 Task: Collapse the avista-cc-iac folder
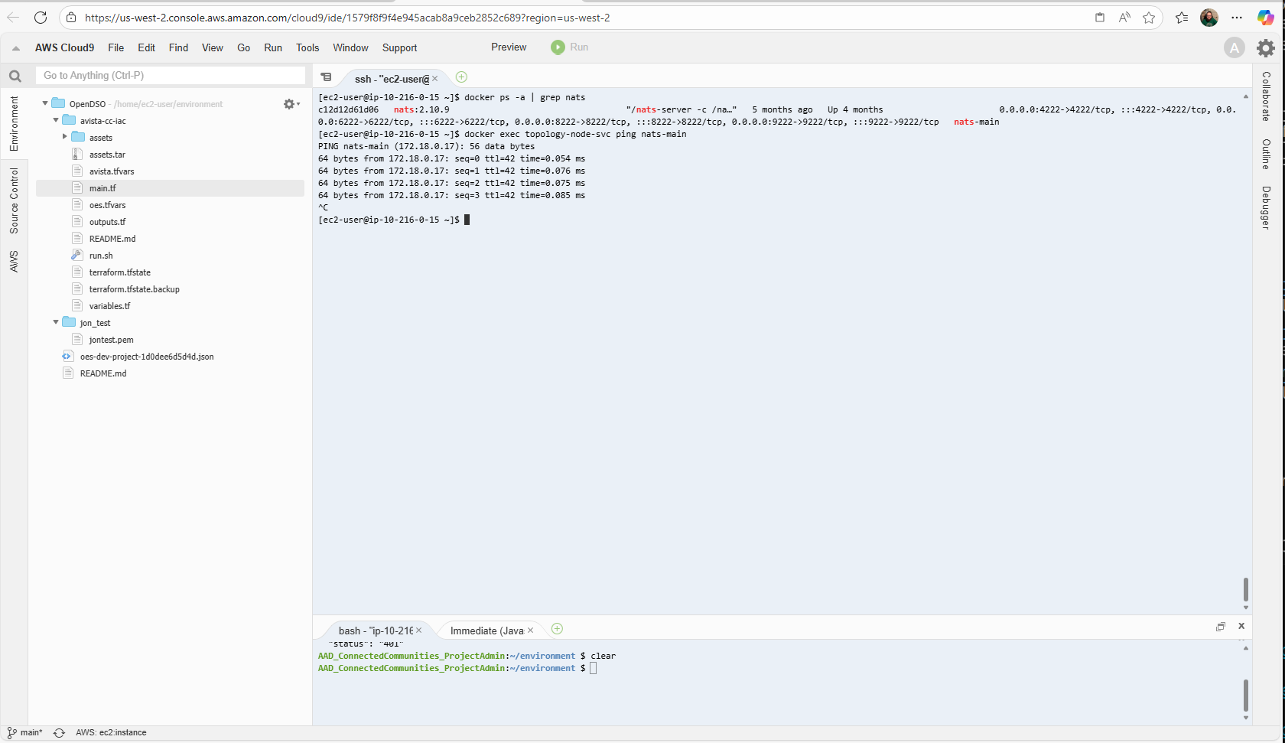click(x=56, y=120)
